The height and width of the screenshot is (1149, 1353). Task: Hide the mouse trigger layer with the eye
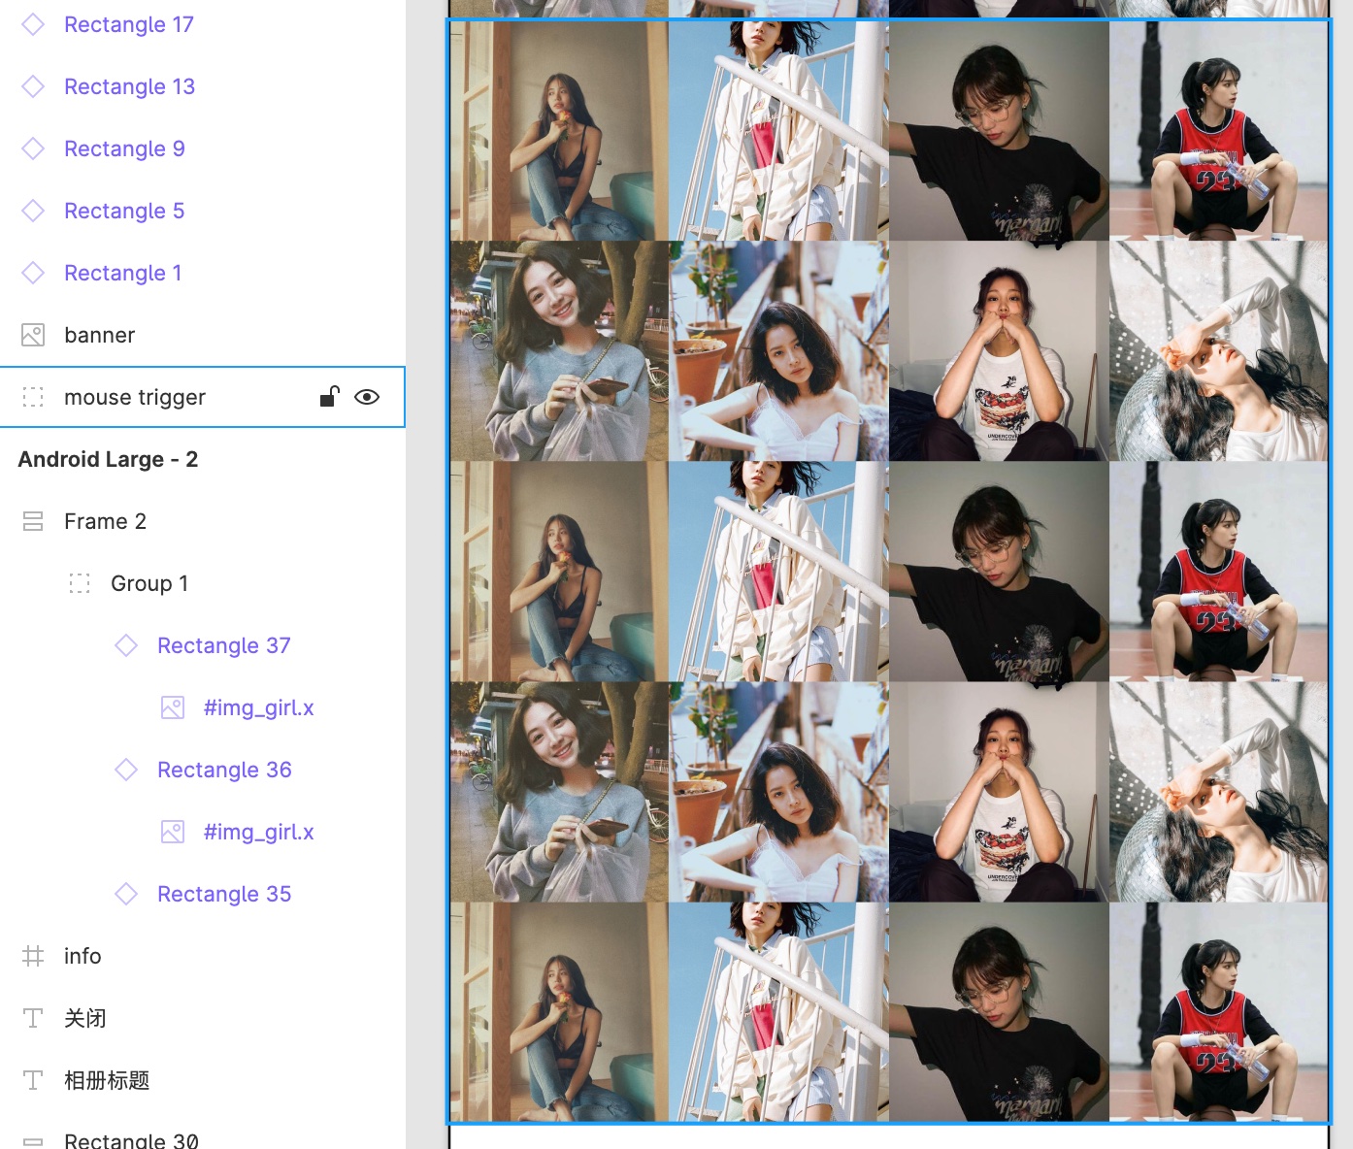coord(367,397)
